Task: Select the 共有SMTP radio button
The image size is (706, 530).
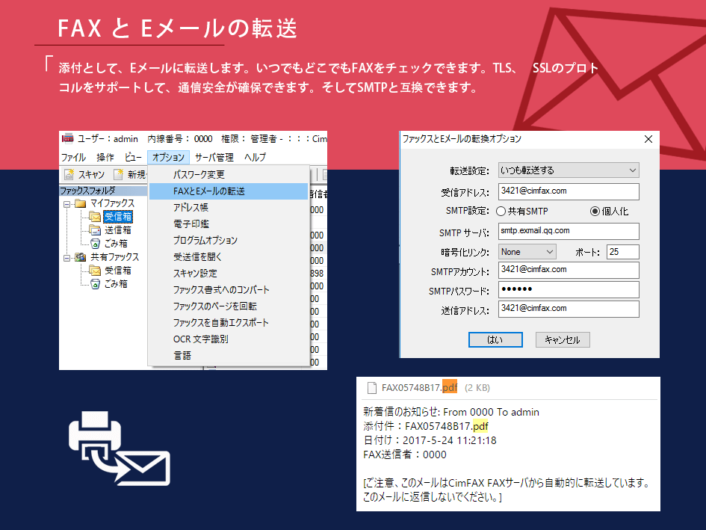Action: coord(501,212)
